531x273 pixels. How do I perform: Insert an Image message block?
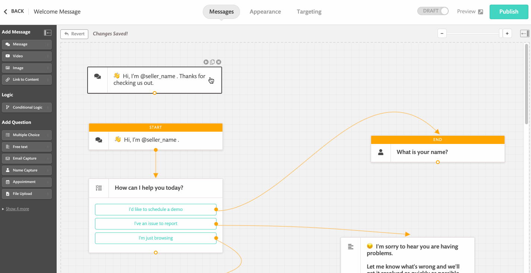tap(26, 68)
